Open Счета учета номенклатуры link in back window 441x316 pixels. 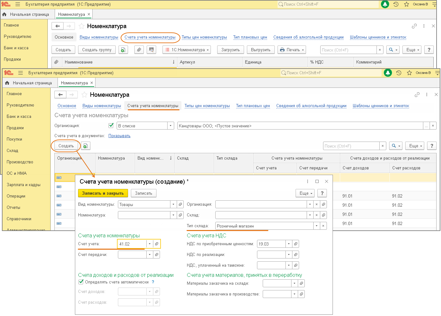pos(150,37)
